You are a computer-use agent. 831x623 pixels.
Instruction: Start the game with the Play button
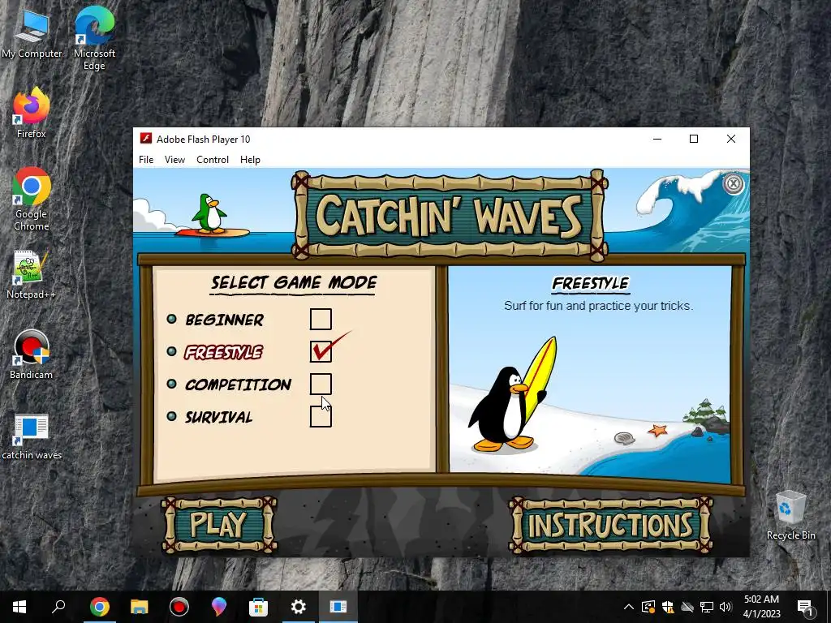(218, 525)
